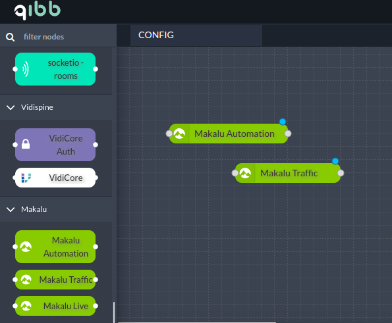
Task: Click the VidiCore Auth lock icon
Action: [26, 144]
